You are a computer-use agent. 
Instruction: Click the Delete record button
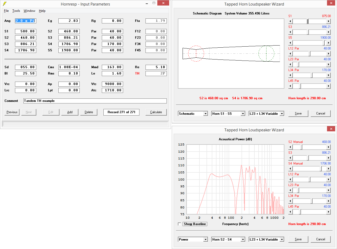(89, 112)
